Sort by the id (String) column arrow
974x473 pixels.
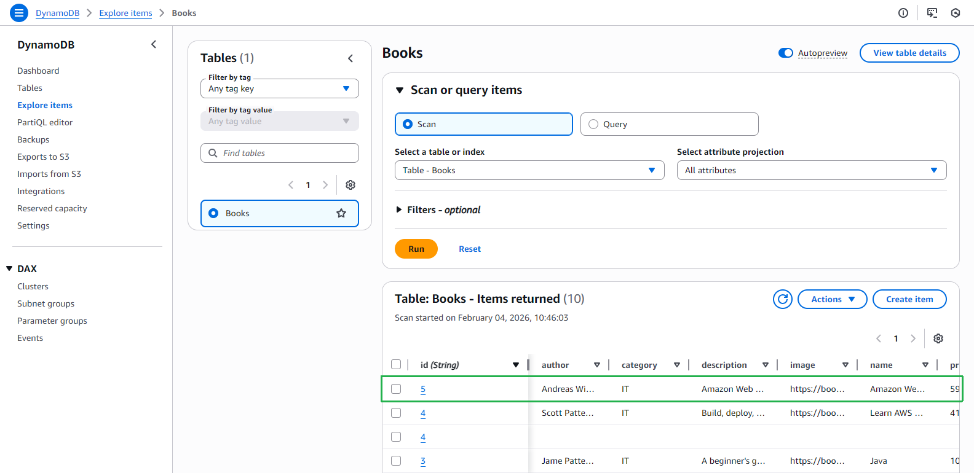coord(515,365)
